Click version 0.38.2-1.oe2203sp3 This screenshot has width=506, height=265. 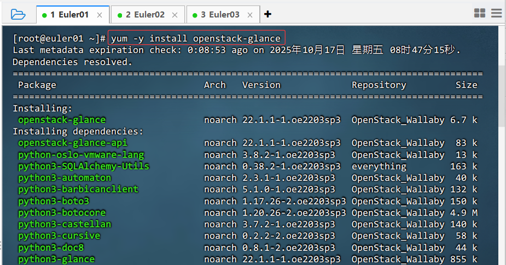[292, 166]
